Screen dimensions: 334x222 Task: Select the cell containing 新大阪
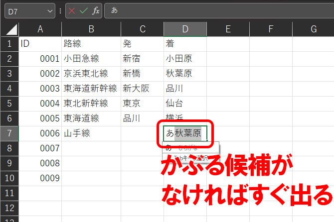coord(142,89)
